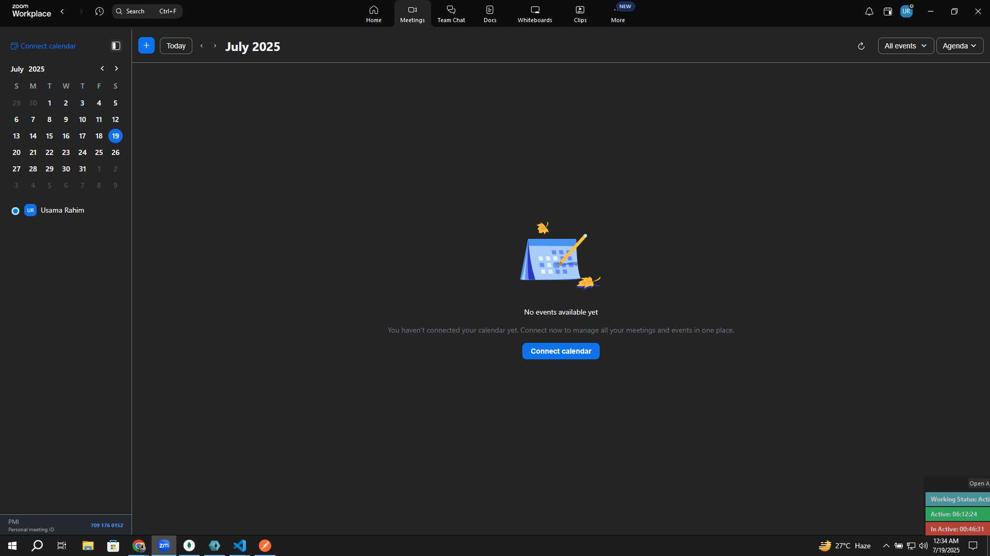Click the July 2025 heading
Image resolution: width=990 pixels, height=556 pixels.
tap(253, 46)
